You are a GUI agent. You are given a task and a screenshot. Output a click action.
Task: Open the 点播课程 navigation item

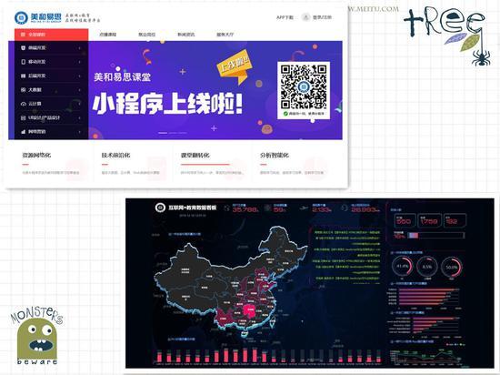[x=108, y=35]
